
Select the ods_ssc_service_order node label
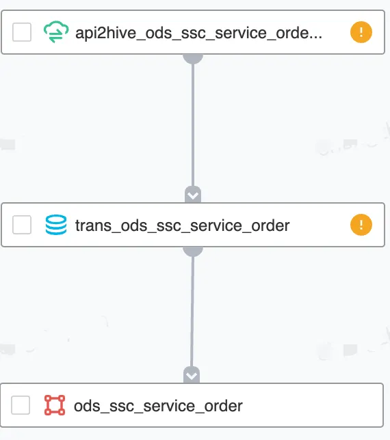point(158,406)
